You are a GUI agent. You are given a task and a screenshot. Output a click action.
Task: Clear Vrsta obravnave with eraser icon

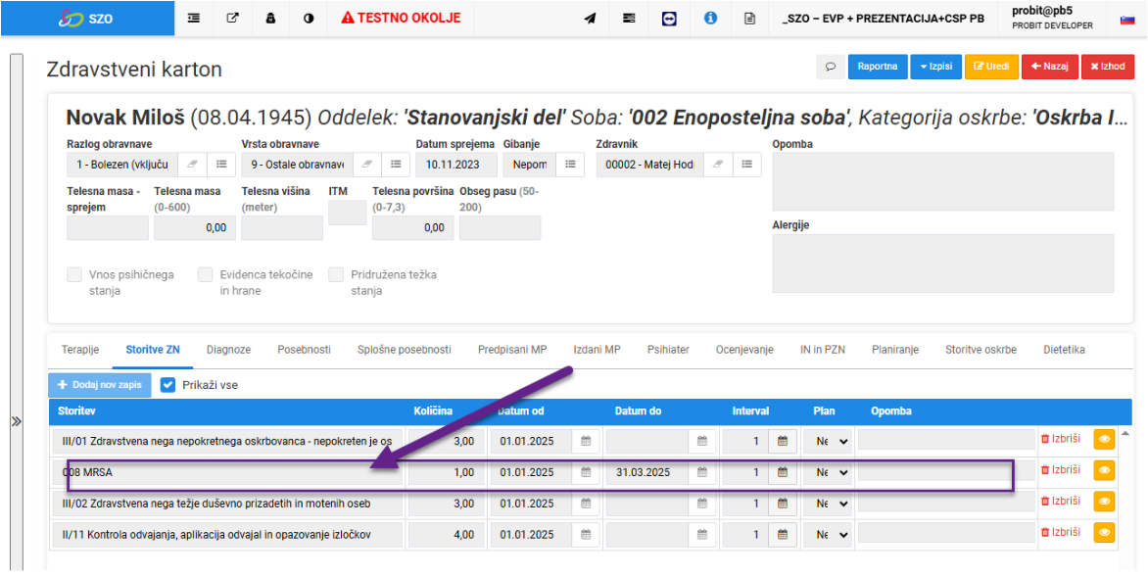(367, 165)
